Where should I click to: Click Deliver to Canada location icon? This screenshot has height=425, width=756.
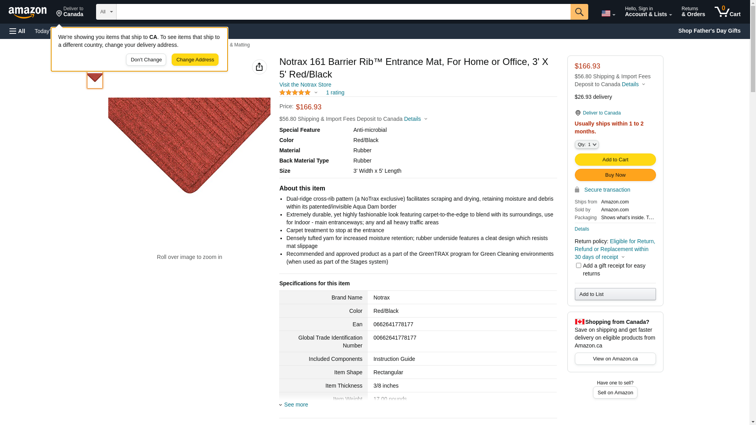tap(70, 12)
